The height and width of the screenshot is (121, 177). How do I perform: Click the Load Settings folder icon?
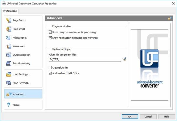[x=9, y=74]
